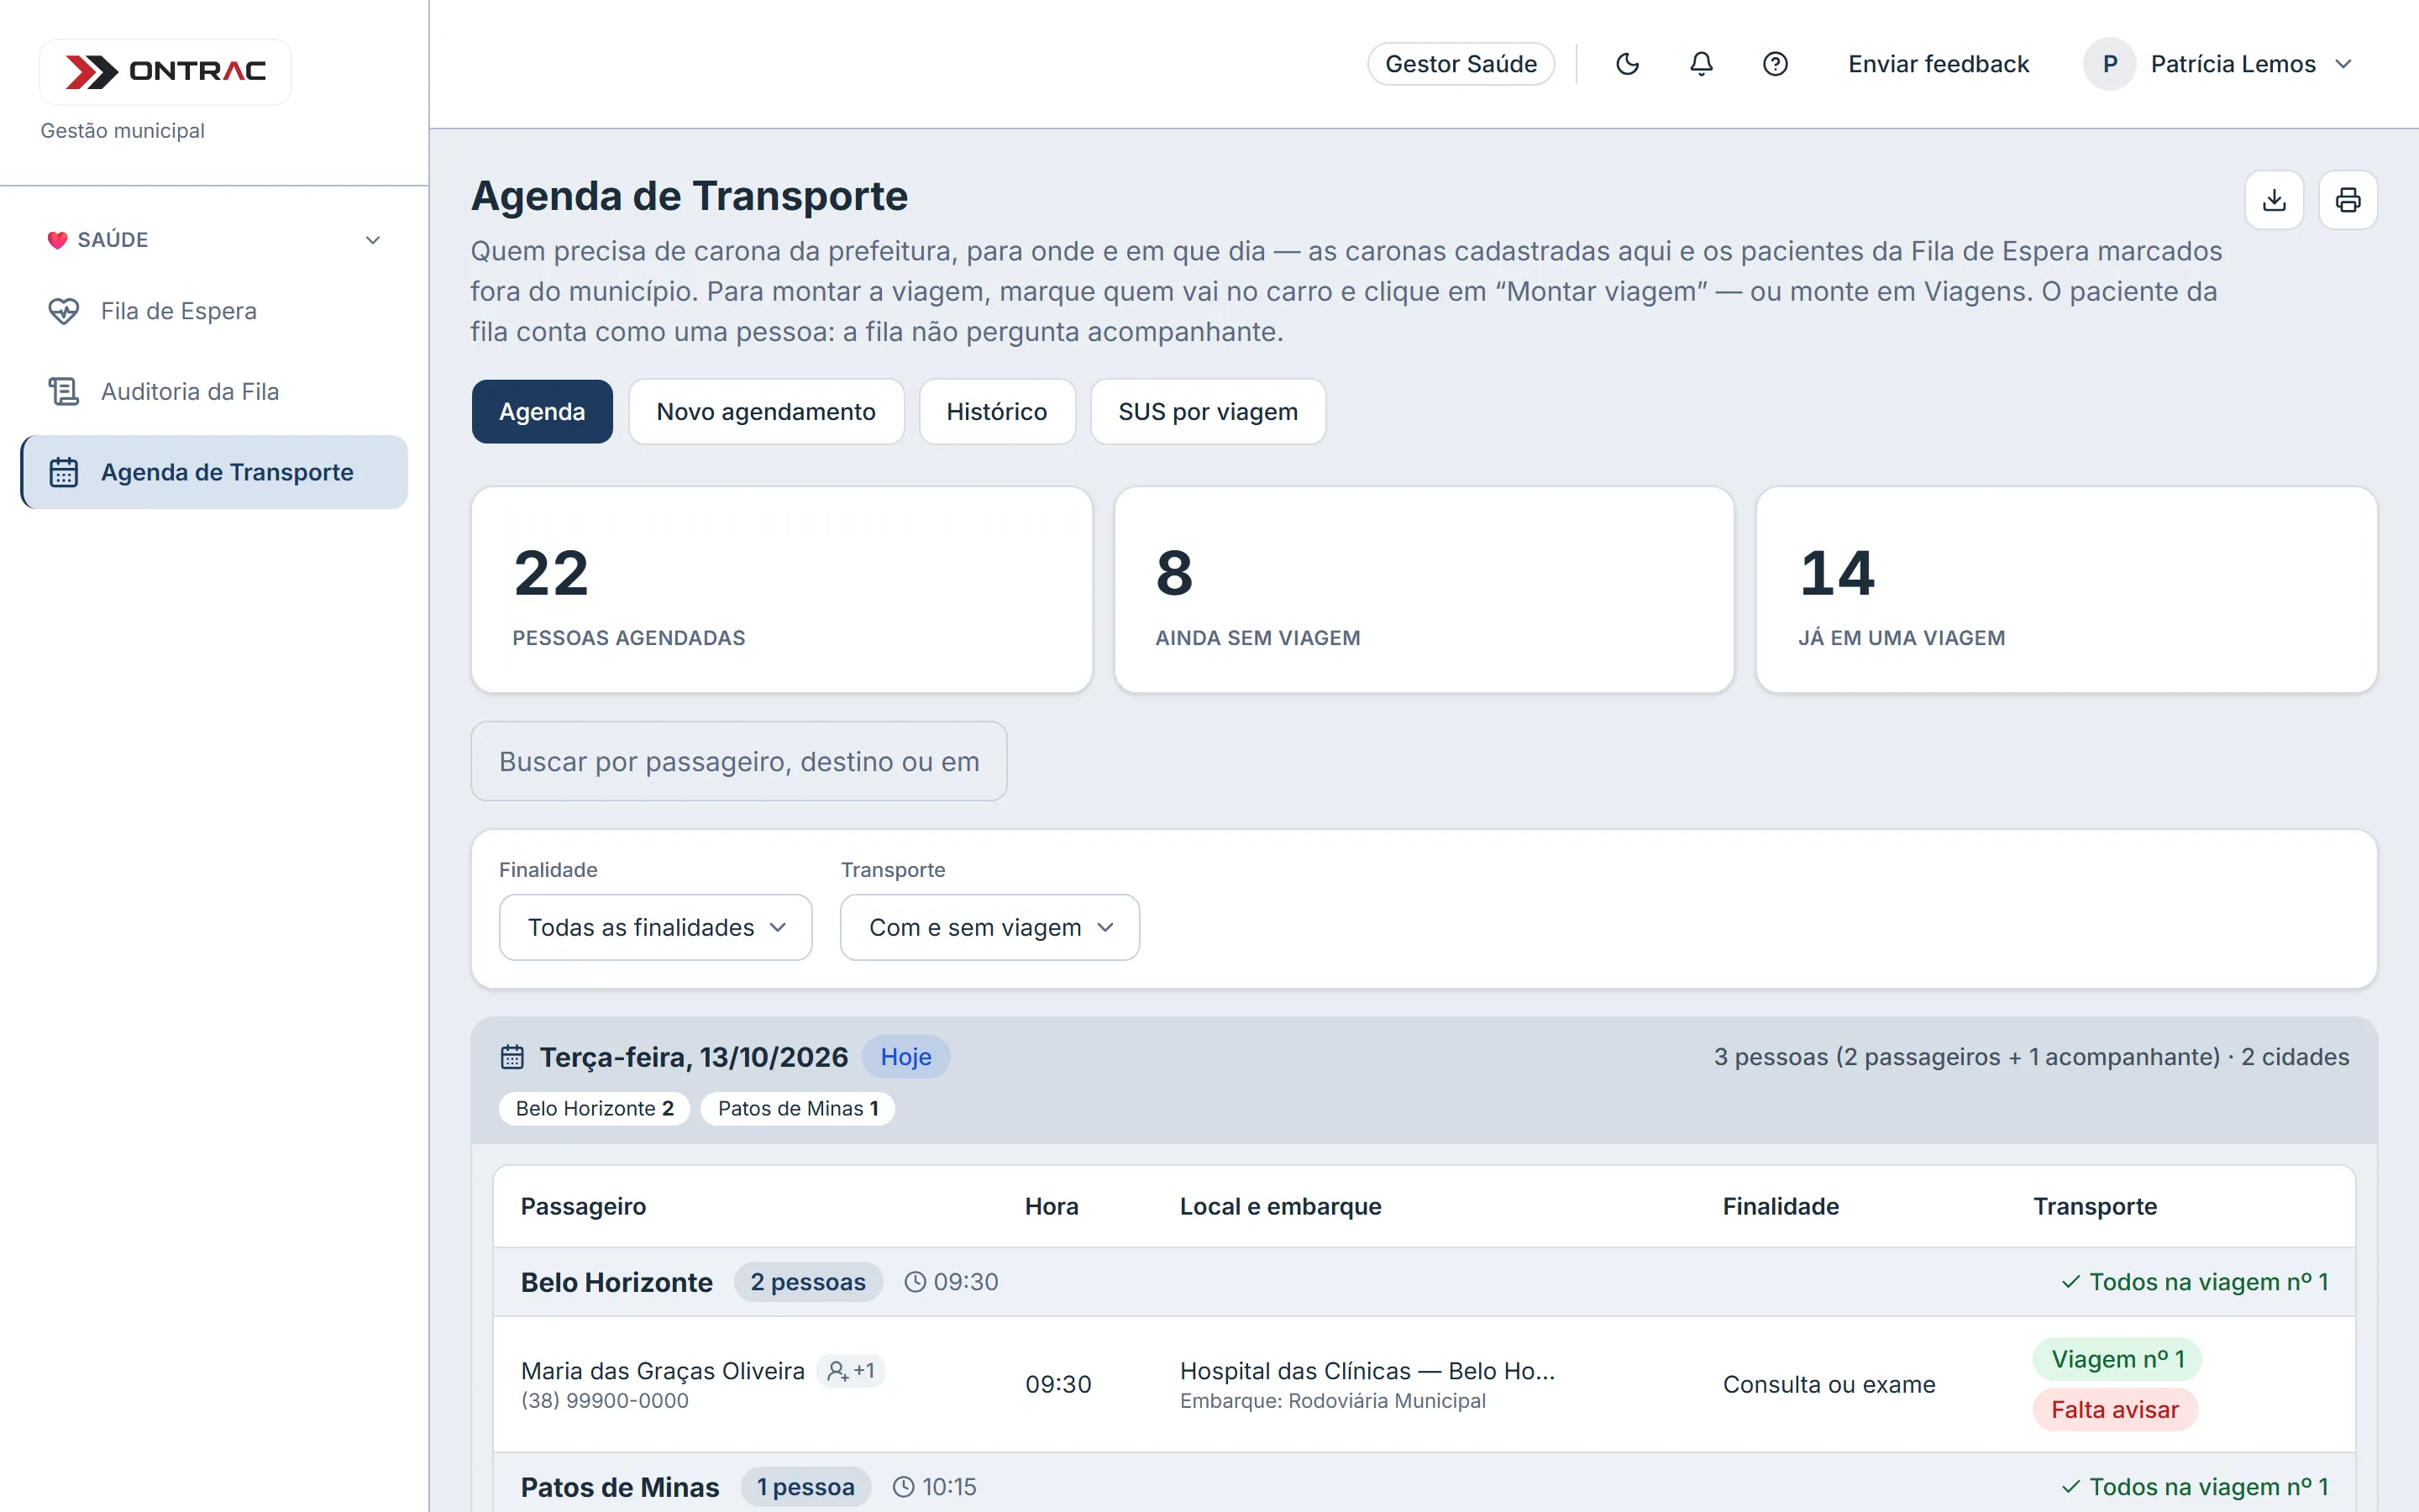Viewport: 2419px width, 1512px height.
Task: Click Todos na viagem nº 1 in Patos de Minas row
Action: tap(2195, 1487)
